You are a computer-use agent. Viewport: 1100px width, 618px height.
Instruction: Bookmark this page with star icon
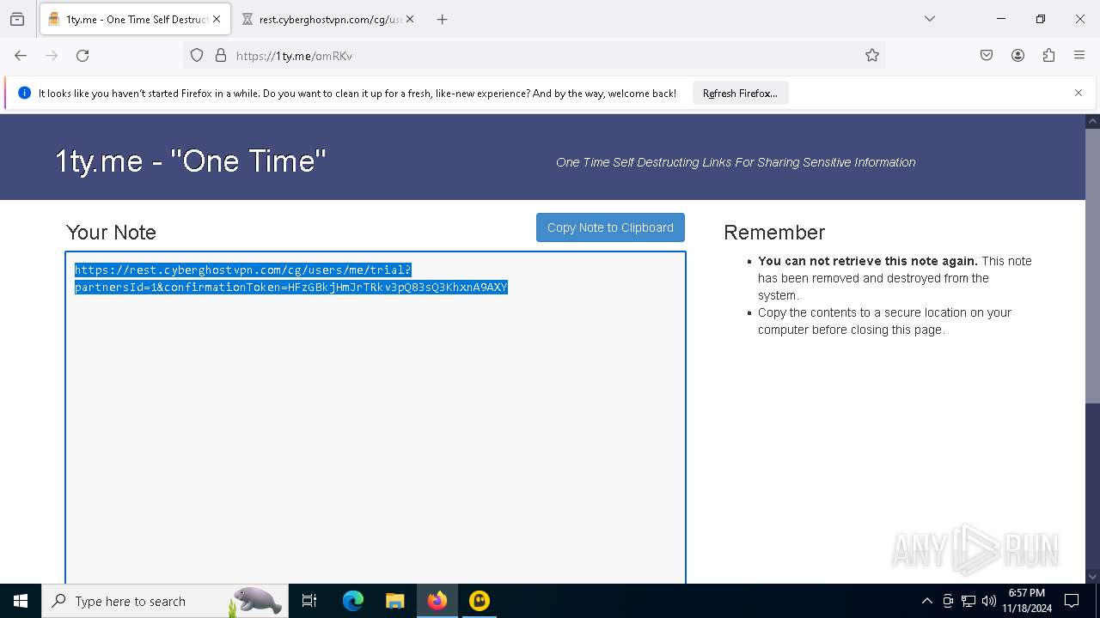pyautogui.click(x=872, y=56)
